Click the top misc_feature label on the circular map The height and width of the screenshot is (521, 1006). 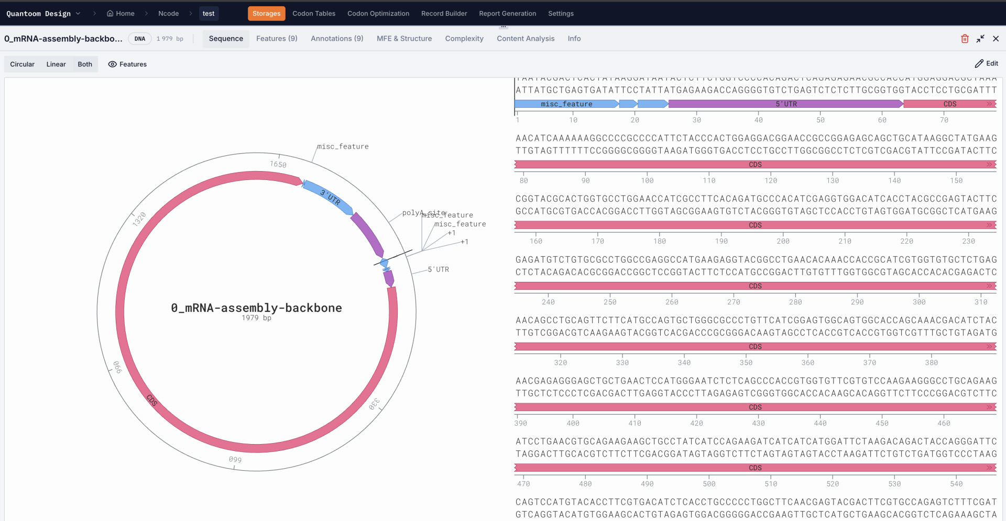tap(343, 146)
